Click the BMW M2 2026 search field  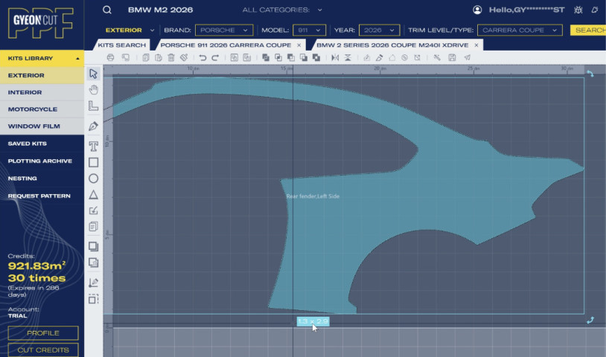160,10
